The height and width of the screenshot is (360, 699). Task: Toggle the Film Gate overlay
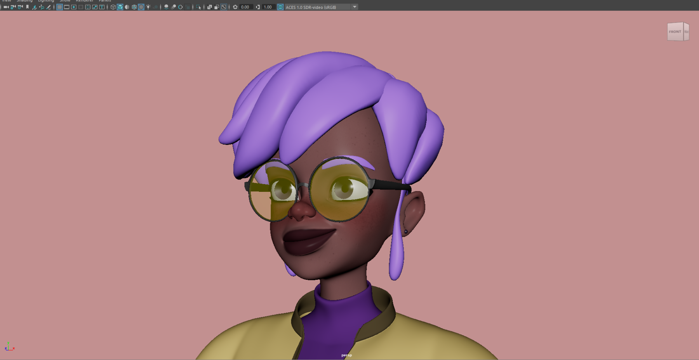(66, 7)
